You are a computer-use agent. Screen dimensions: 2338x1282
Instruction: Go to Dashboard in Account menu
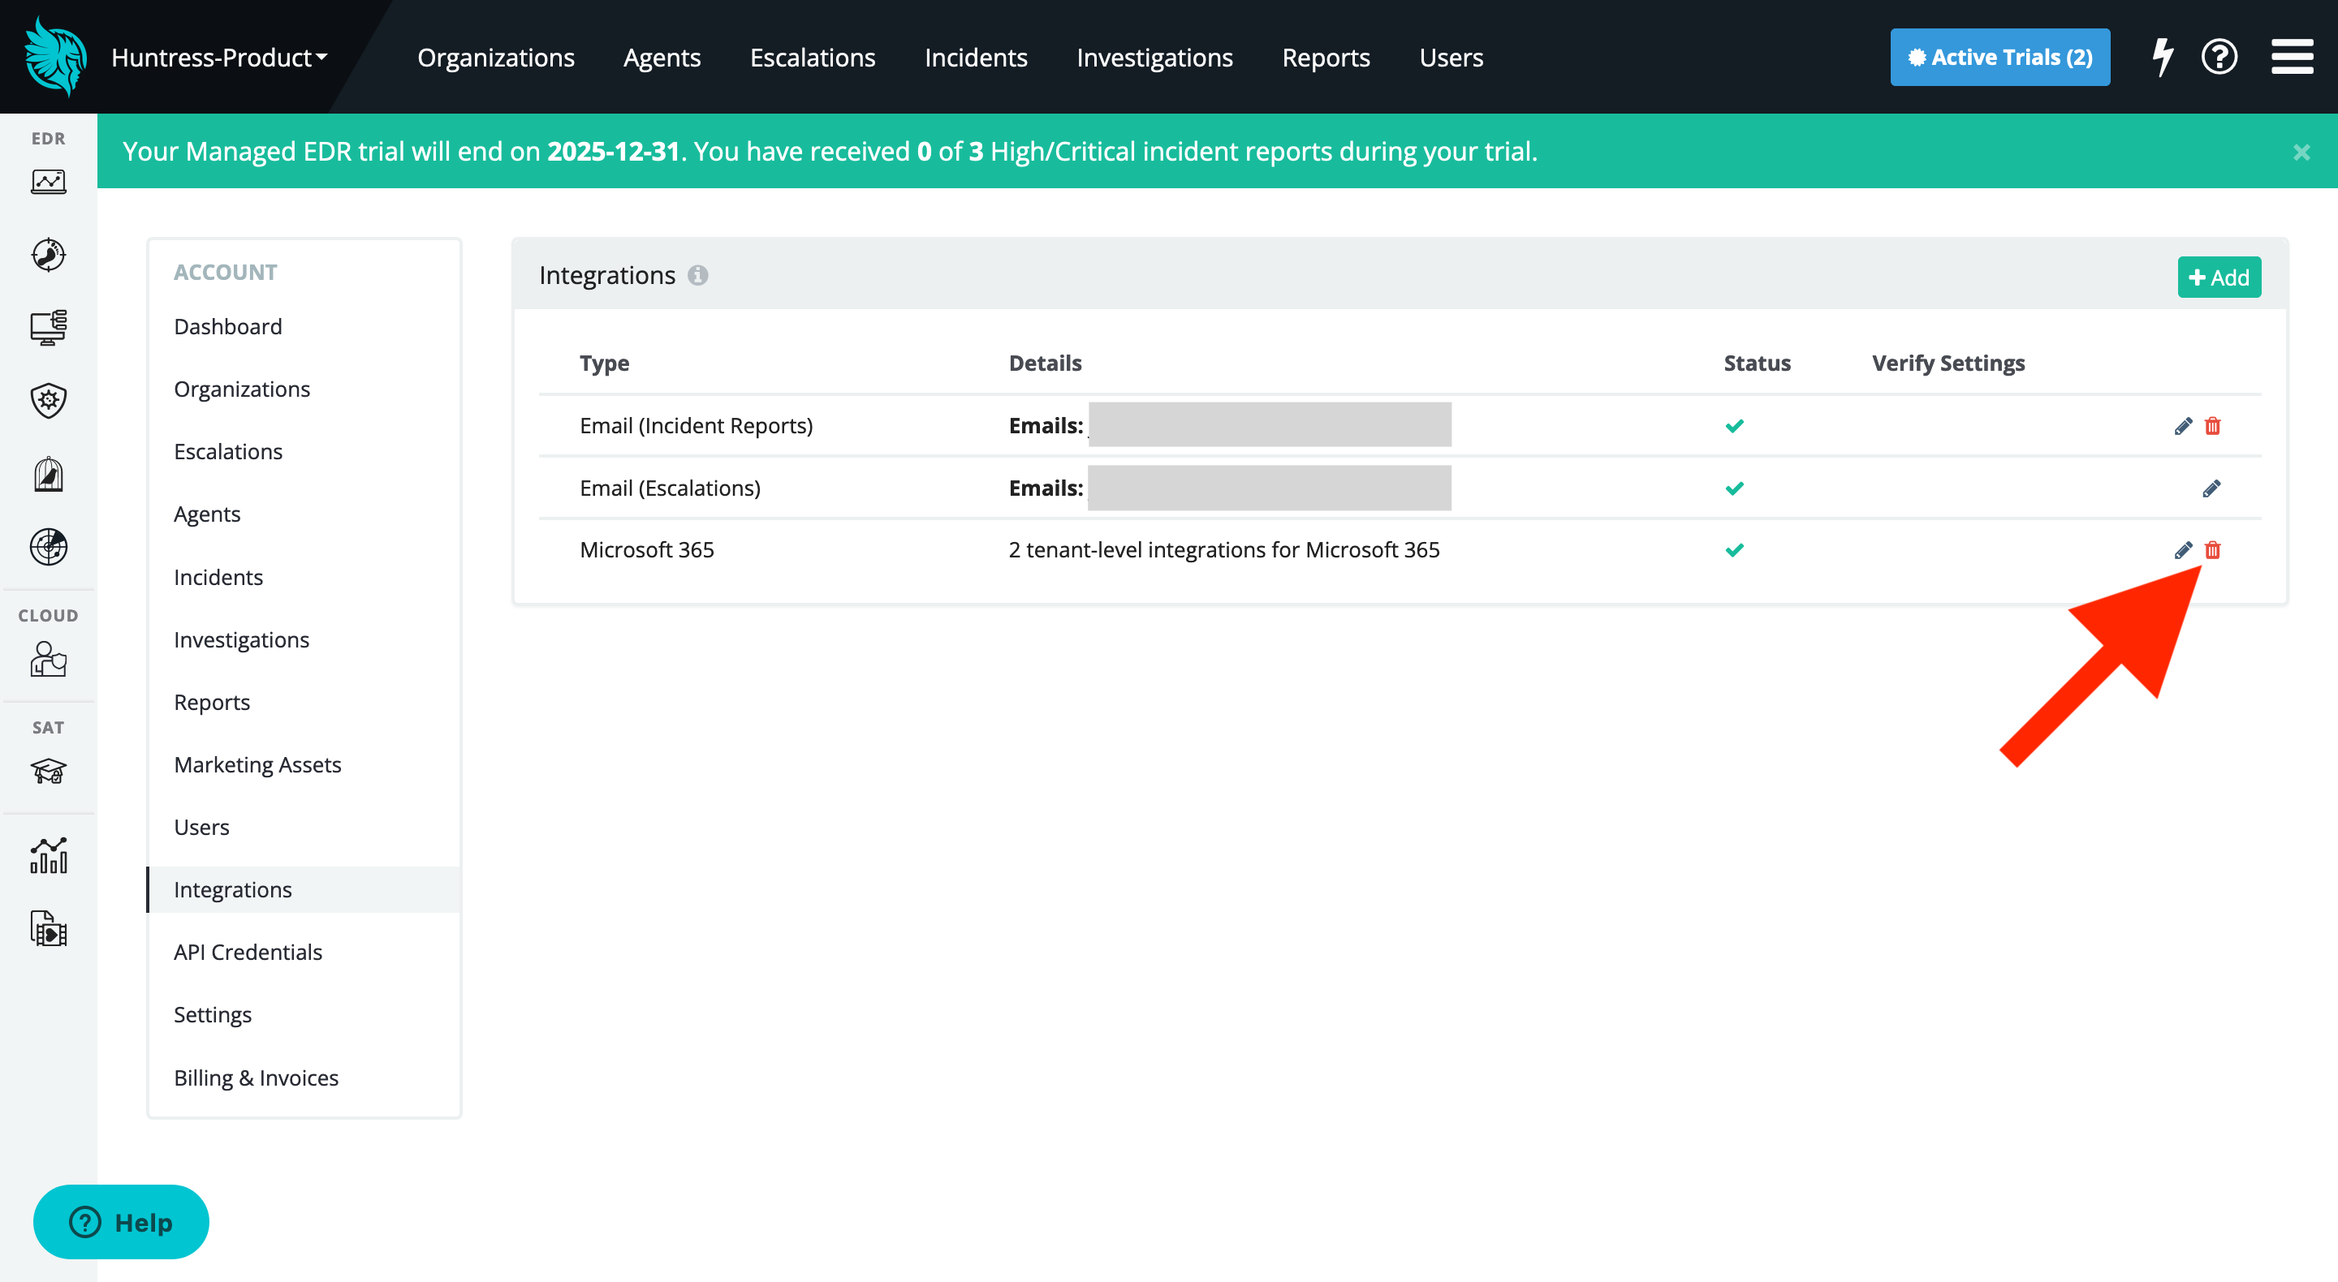click(227, 325)
